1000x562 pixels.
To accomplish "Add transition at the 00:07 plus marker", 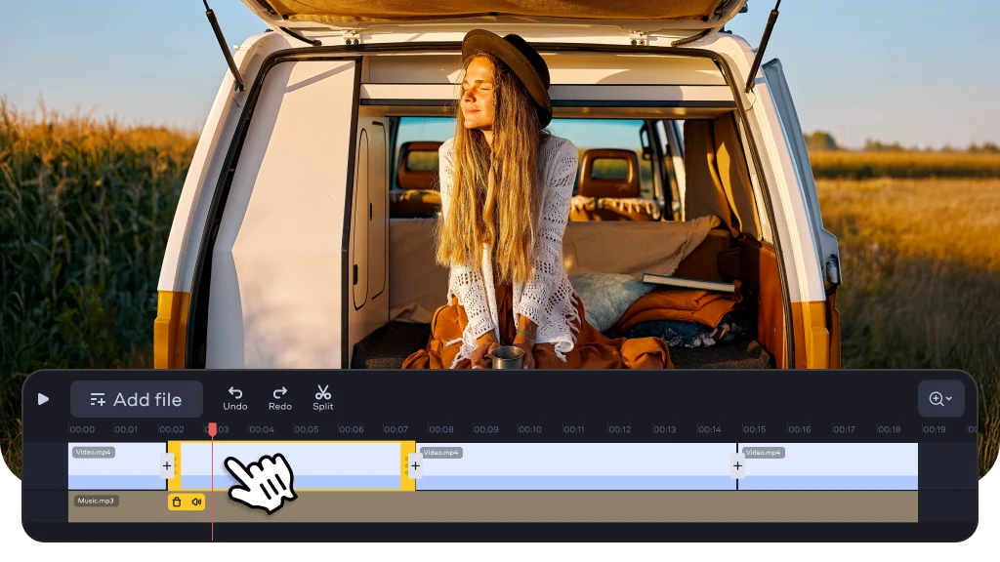I will 415,466.
